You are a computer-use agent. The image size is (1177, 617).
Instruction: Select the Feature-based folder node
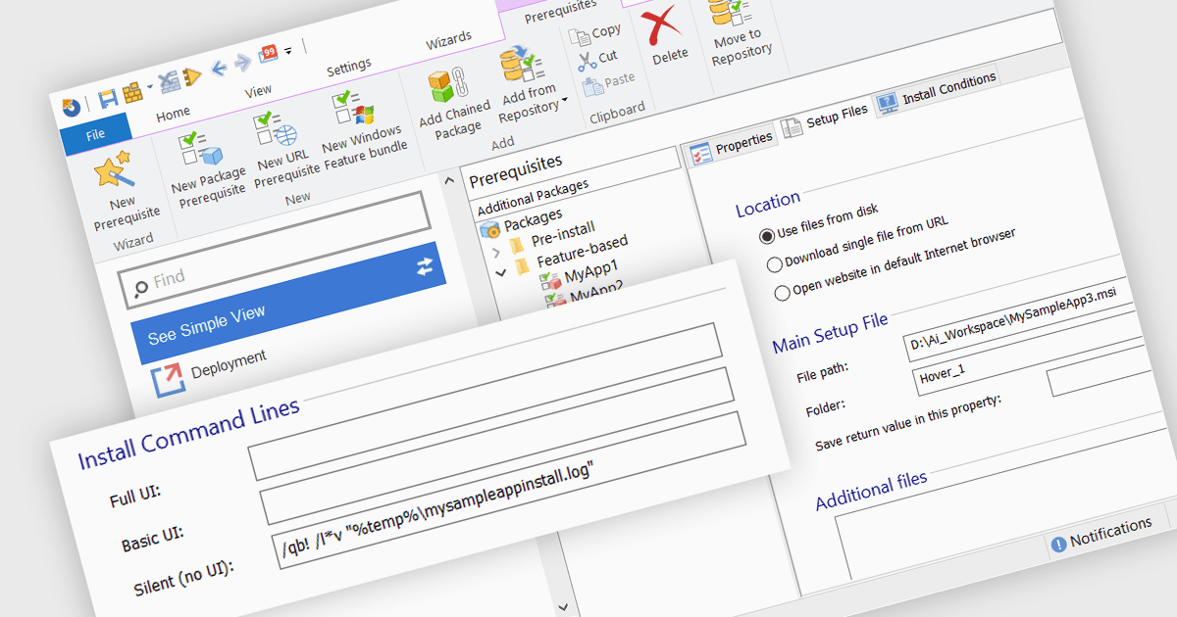pyautogui.click(x=573, y=254)
